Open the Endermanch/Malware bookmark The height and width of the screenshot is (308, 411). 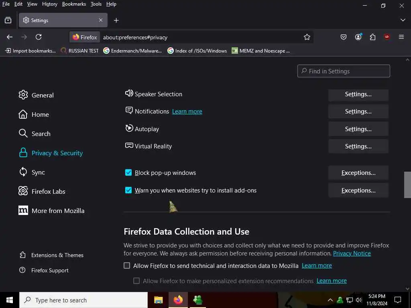click(x=132, y=51)
